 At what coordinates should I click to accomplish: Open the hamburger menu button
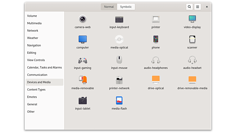[197, 7]
